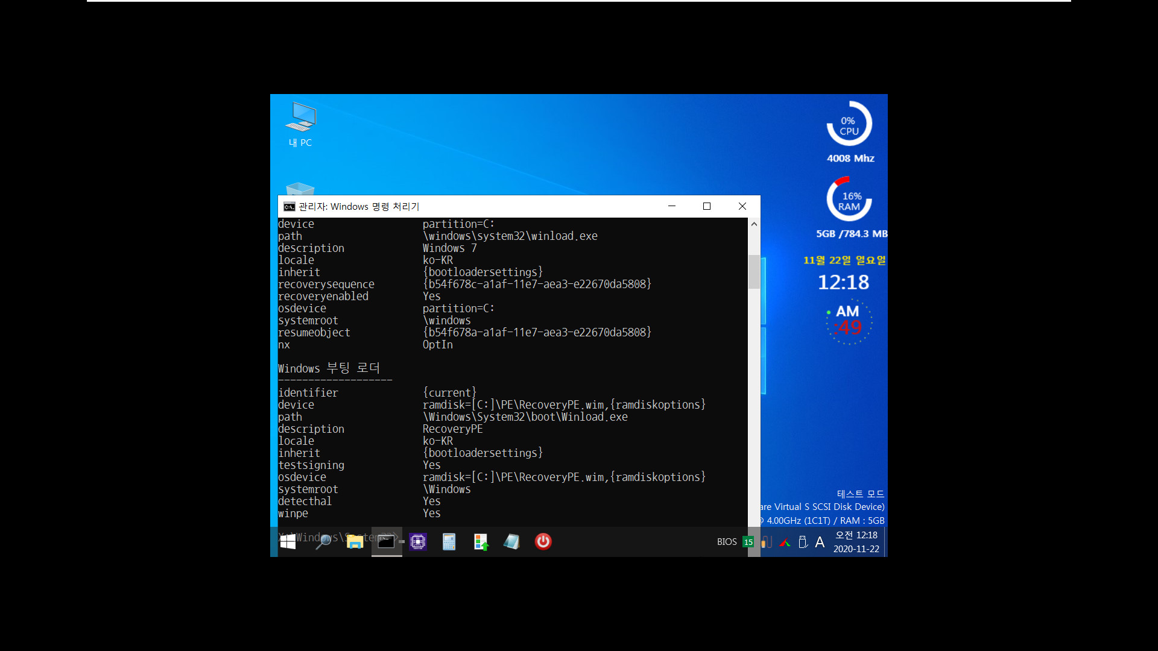The height and width of the screenshot is (651, 1158).
Task: Click the 4008 Mhz label
Action: pos(850,159)
